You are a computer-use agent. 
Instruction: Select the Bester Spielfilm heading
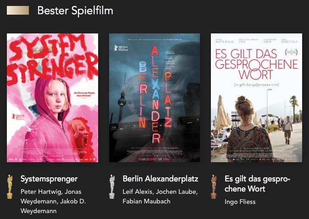[75, 11]
